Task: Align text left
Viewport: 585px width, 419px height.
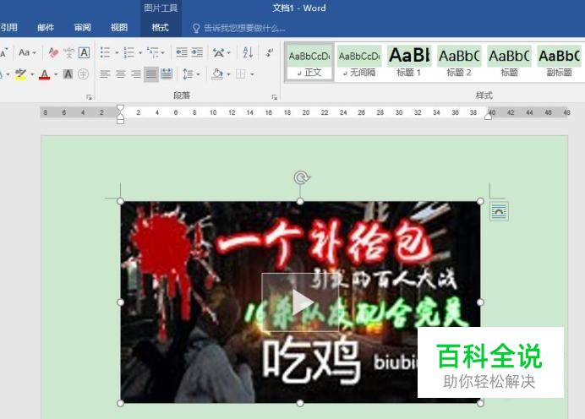Action: pos(105,74)
